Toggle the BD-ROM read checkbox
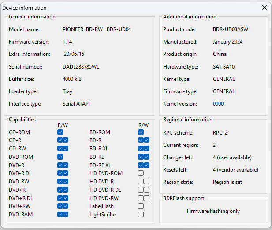The image size is (272, 230). pyautogui.click(x=141, y=132)
